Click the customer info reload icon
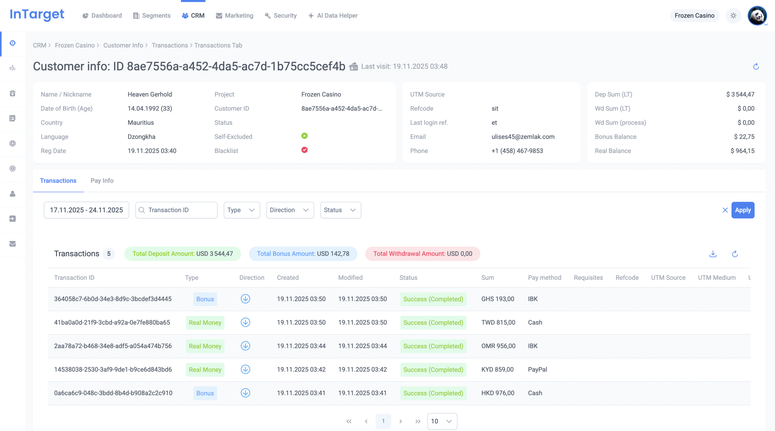Viewport: 775px width, 431px height. point(756,67)
